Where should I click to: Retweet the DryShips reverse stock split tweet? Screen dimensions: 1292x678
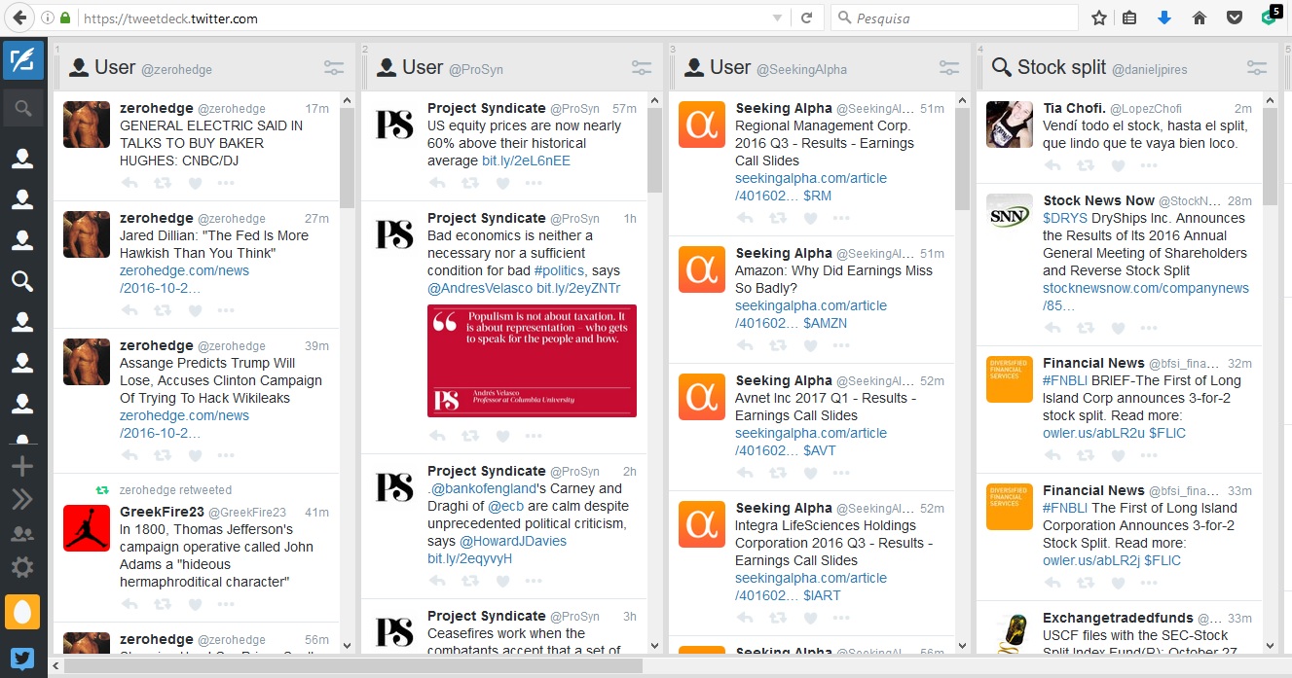tap(1085, 328)
